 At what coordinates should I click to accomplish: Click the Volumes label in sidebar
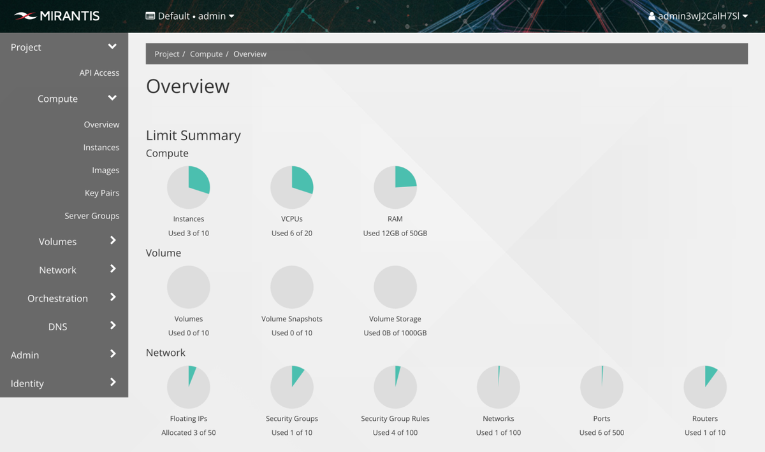(57, 241)
